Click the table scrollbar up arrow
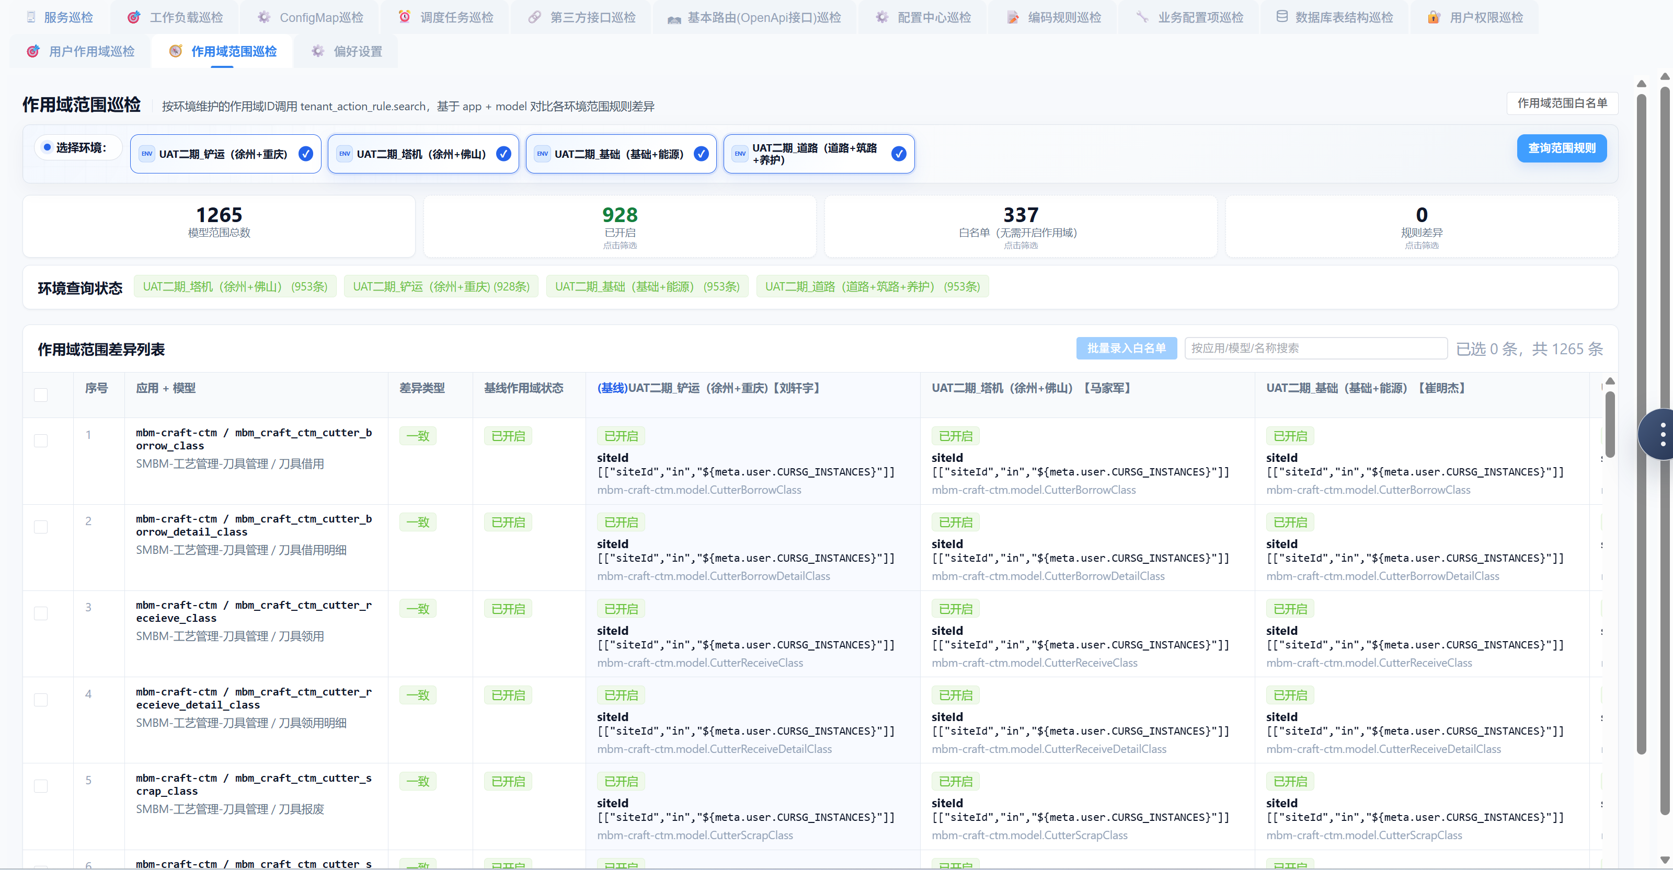 coord(1609,381)
